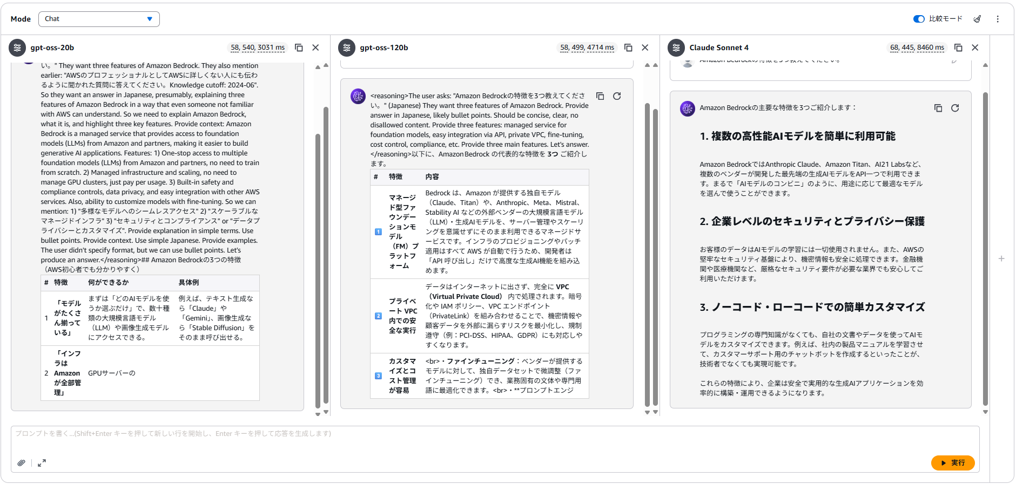Expand the prompt editor with the arrows icon
The width and height of the screenshot is (1016, 484).
click(42, 463)
